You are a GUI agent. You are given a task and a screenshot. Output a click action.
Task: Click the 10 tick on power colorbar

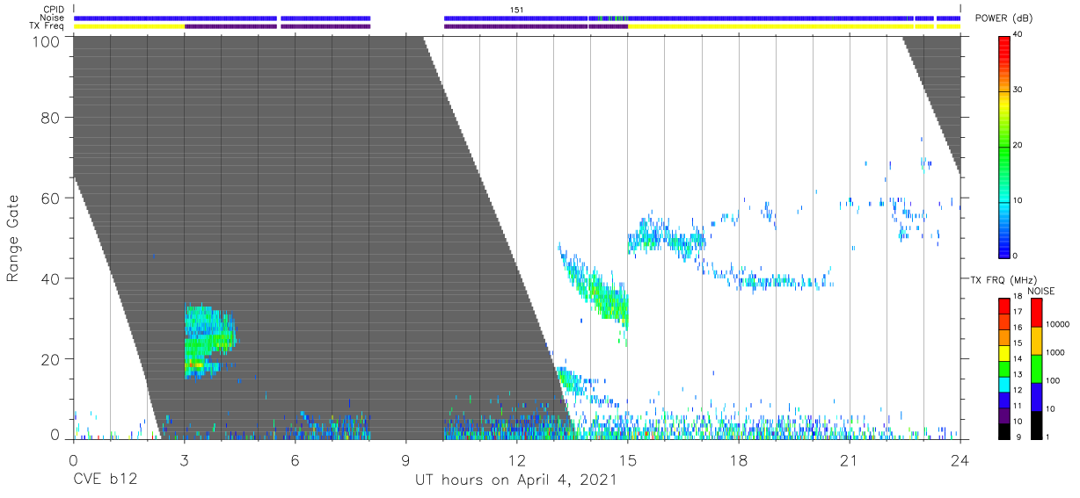[1019, 200]
